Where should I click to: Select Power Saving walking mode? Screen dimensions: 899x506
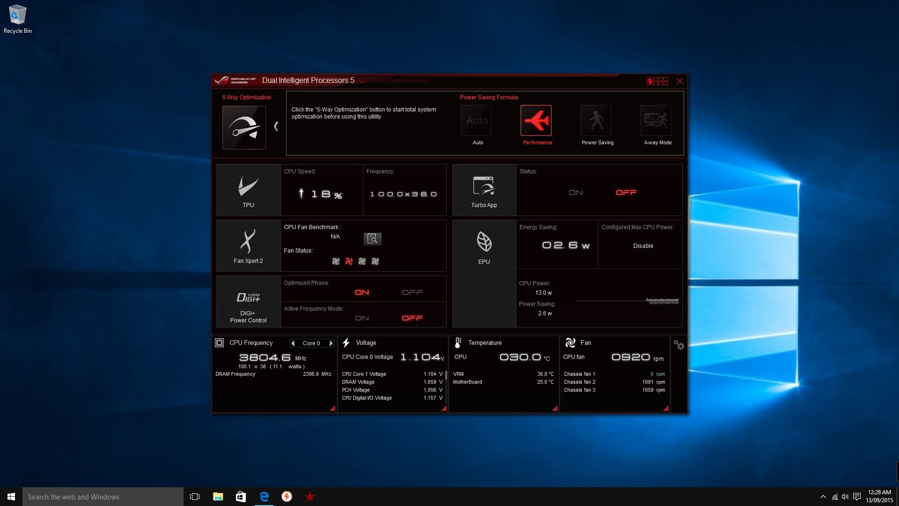(x=596, y=120)
